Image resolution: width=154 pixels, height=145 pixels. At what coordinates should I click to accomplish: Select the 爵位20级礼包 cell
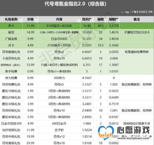pos(11,97)
